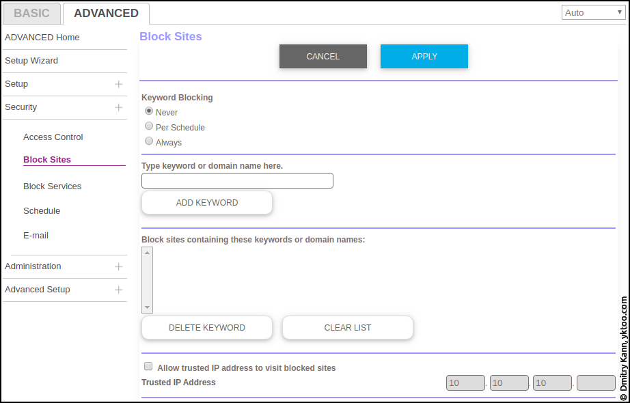Click CLEAR LIST button
Viewport: 630px width, 403px height.
coord(348,328)
